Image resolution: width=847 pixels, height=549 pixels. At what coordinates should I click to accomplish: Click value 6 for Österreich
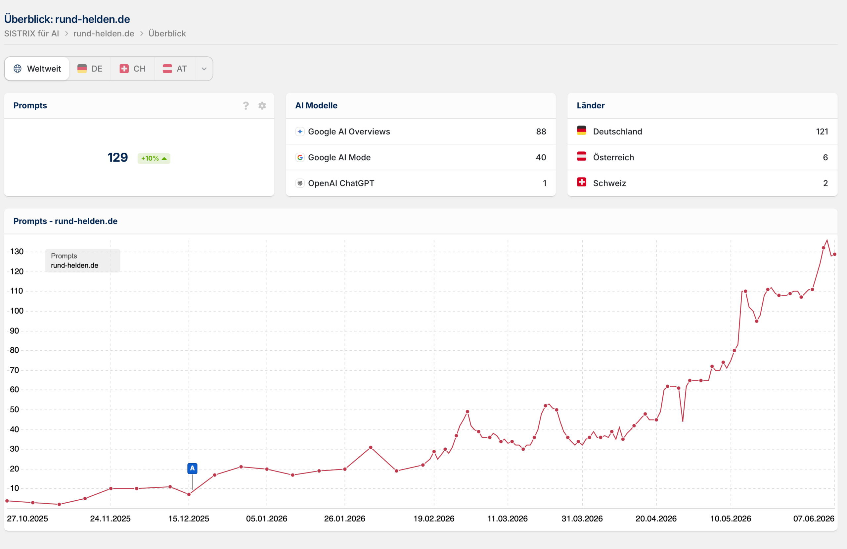coord(825,157)
